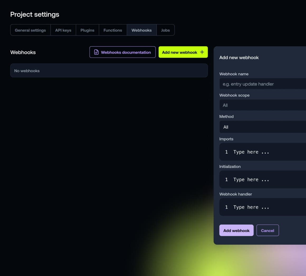
Task: Click the Add webhook button
Action: [236, 230]
